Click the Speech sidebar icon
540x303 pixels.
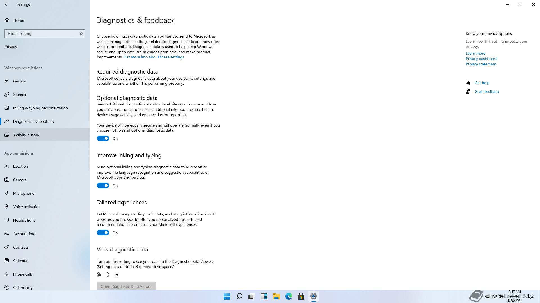[x=7, y=95]
